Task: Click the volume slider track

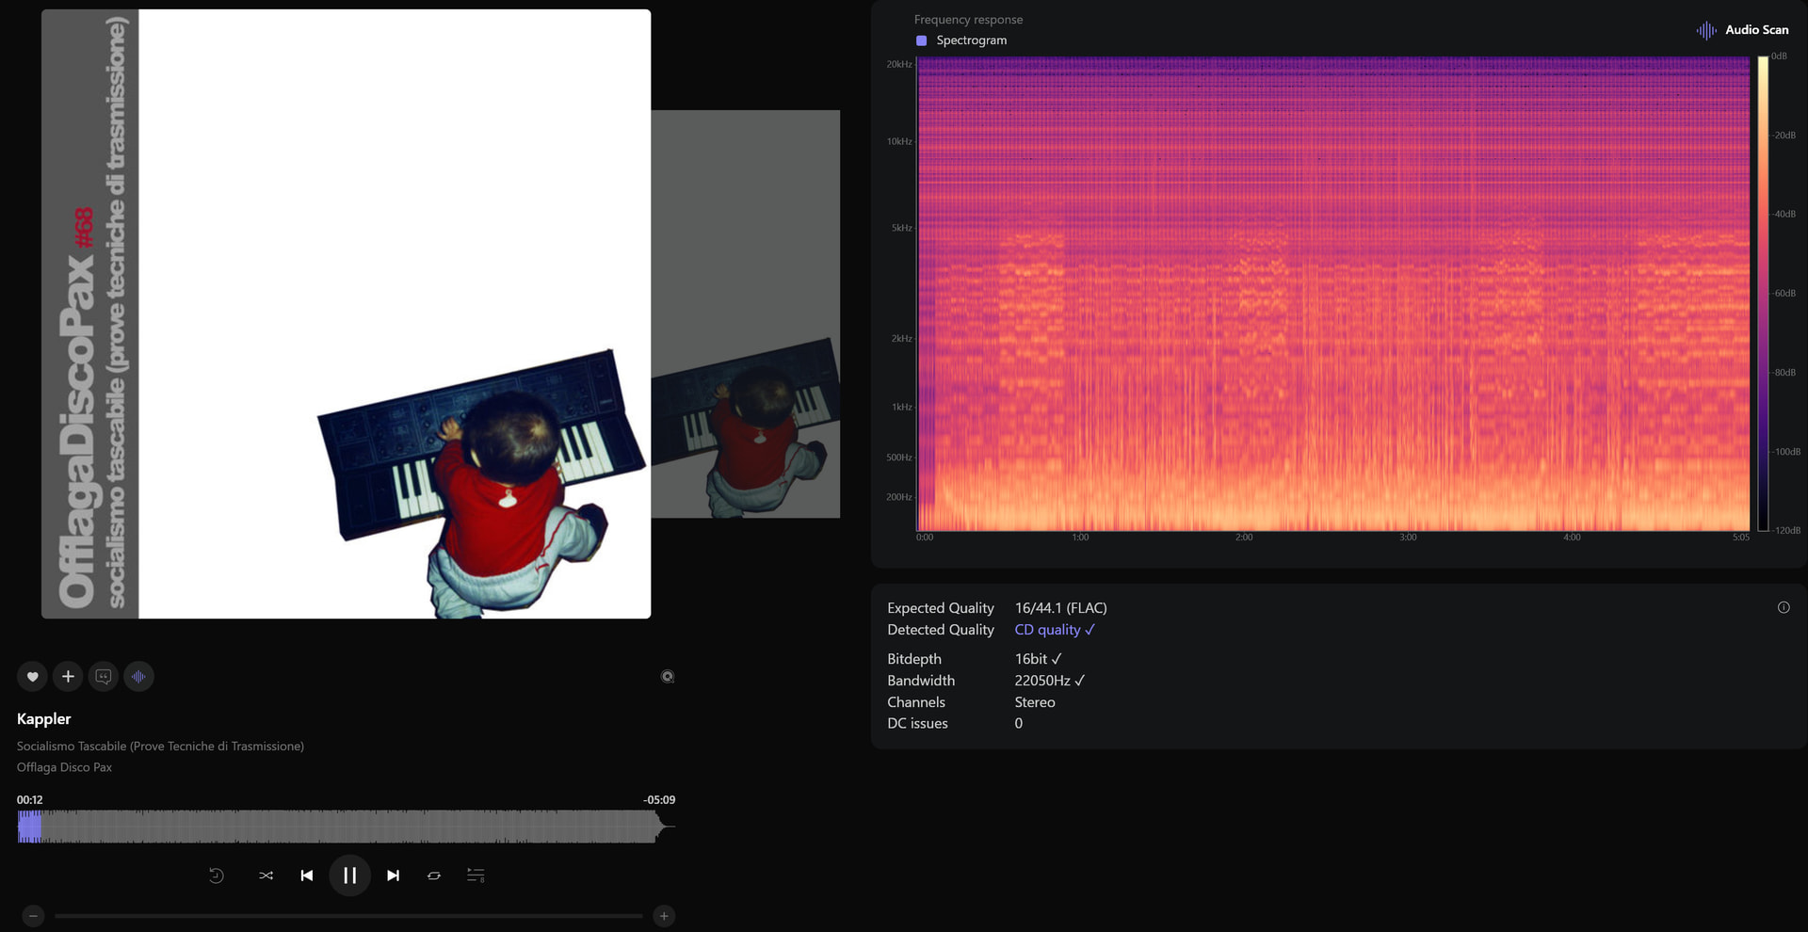Action: coord(348,916)
